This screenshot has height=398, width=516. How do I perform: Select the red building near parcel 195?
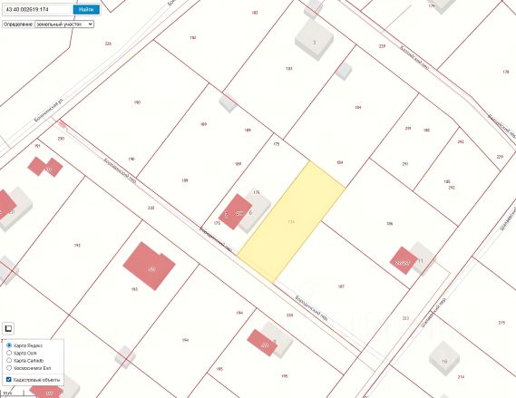tap(263, 343)
